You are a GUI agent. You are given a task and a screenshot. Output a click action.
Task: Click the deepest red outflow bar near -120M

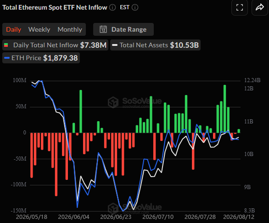(56, 164)
